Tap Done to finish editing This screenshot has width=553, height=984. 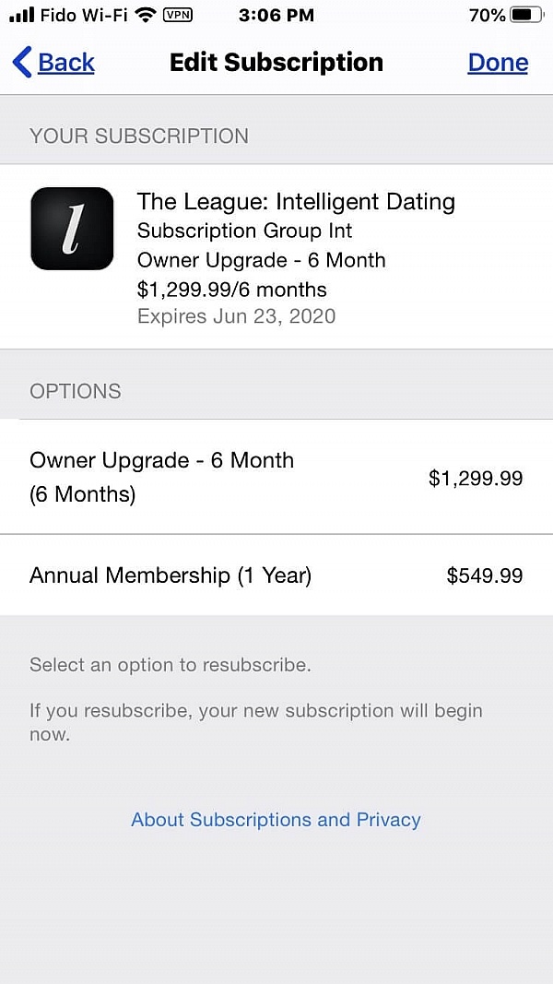click(x=498, y=63)
